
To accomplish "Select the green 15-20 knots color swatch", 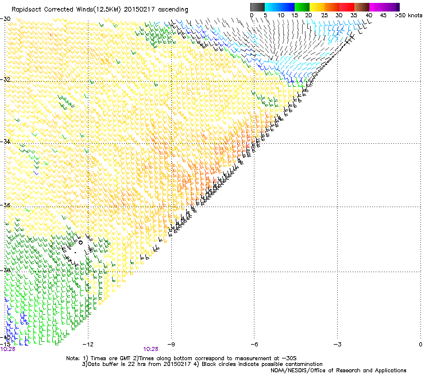I will coord(302,7).
